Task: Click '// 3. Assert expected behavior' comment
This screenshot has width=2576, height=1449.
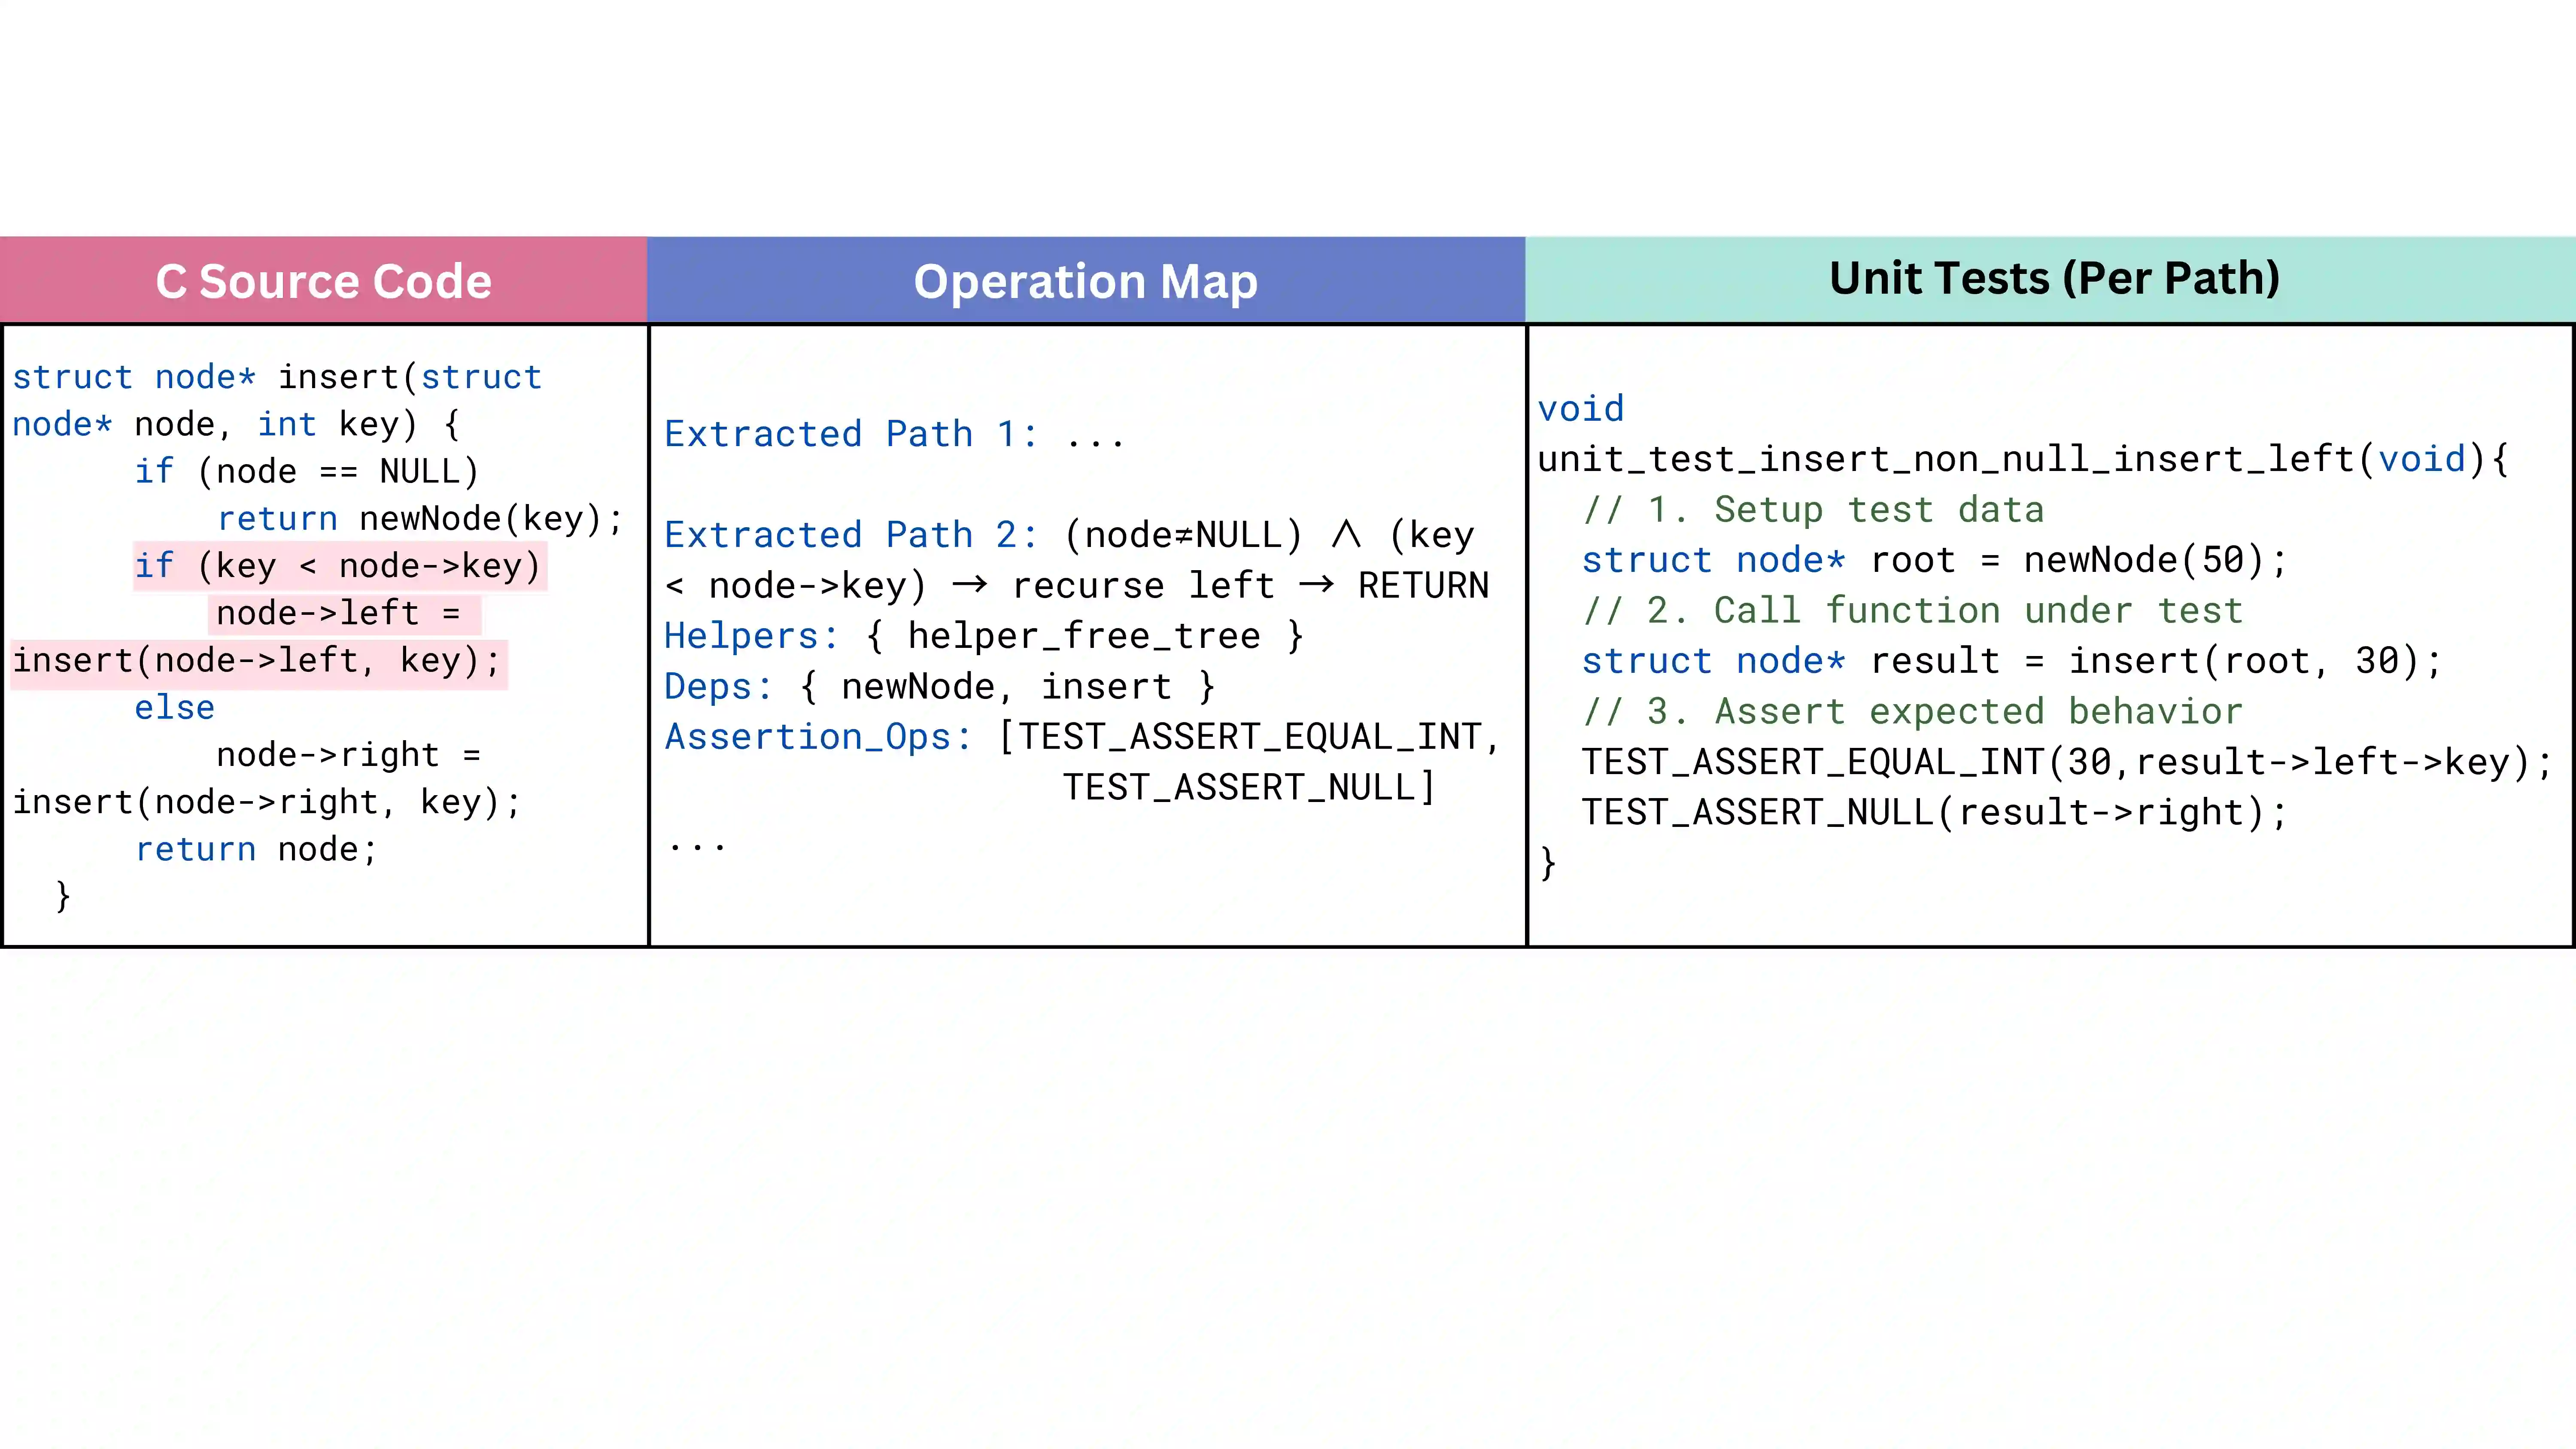Action: pos(1913,712)
